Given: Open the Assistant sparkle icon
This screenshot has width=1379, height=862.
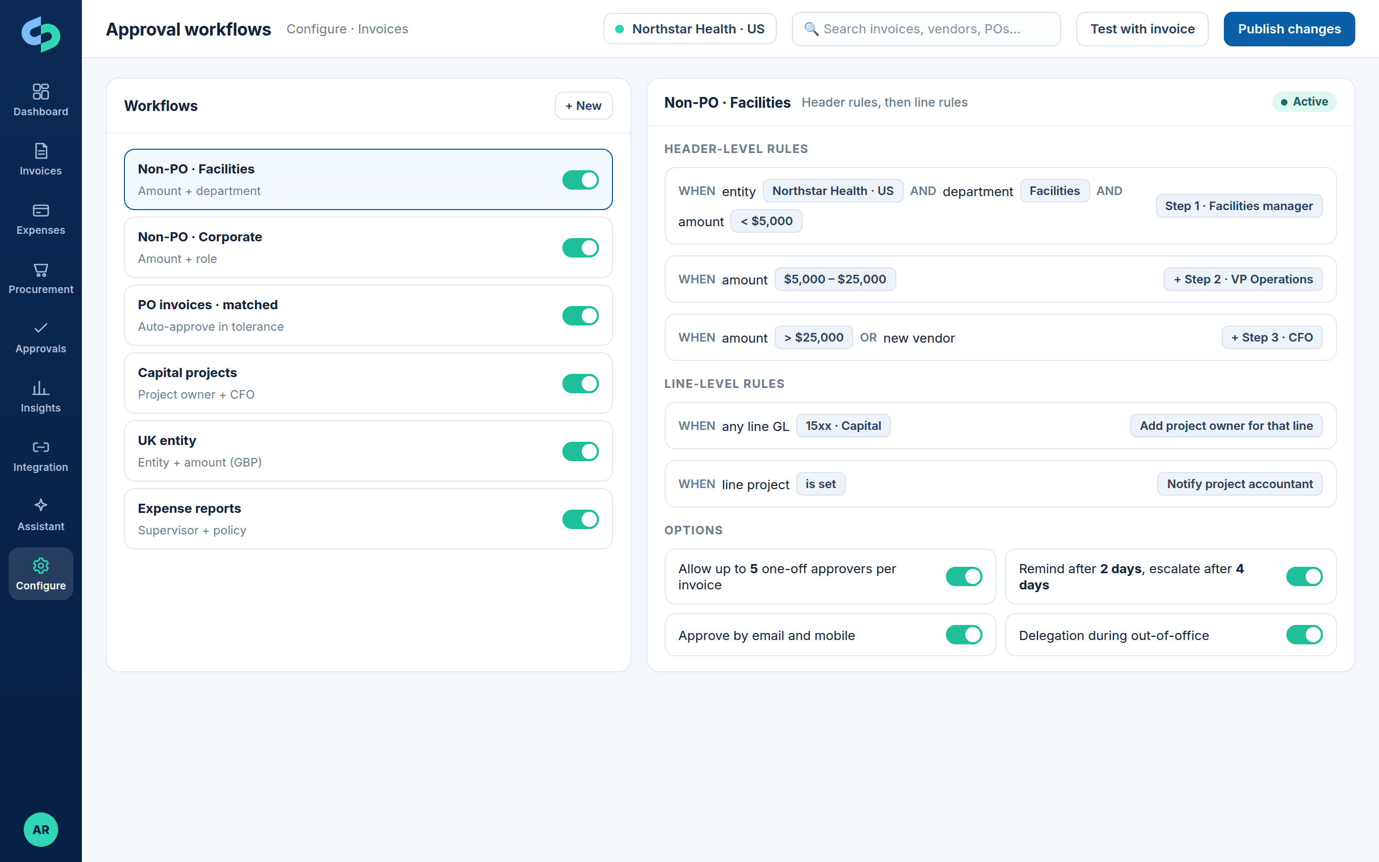Looking at the screenshot, I should click(x=40, y=505).
